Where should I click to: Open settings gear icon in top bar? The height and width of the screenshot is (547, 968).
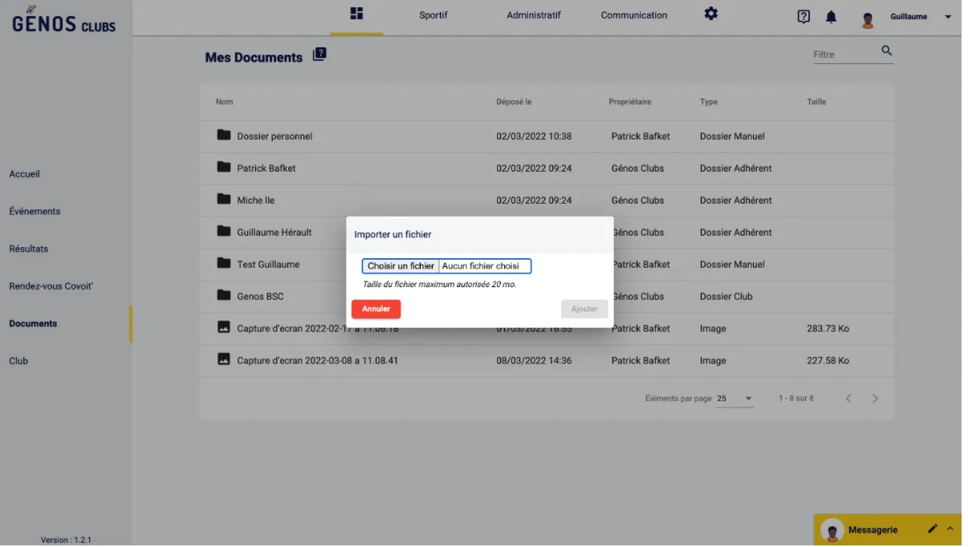tap(710, 14)
